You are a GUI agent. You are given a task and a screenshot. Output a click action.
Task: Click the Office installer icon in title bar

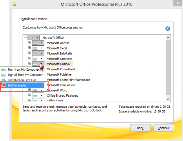(x=14, y=4)
